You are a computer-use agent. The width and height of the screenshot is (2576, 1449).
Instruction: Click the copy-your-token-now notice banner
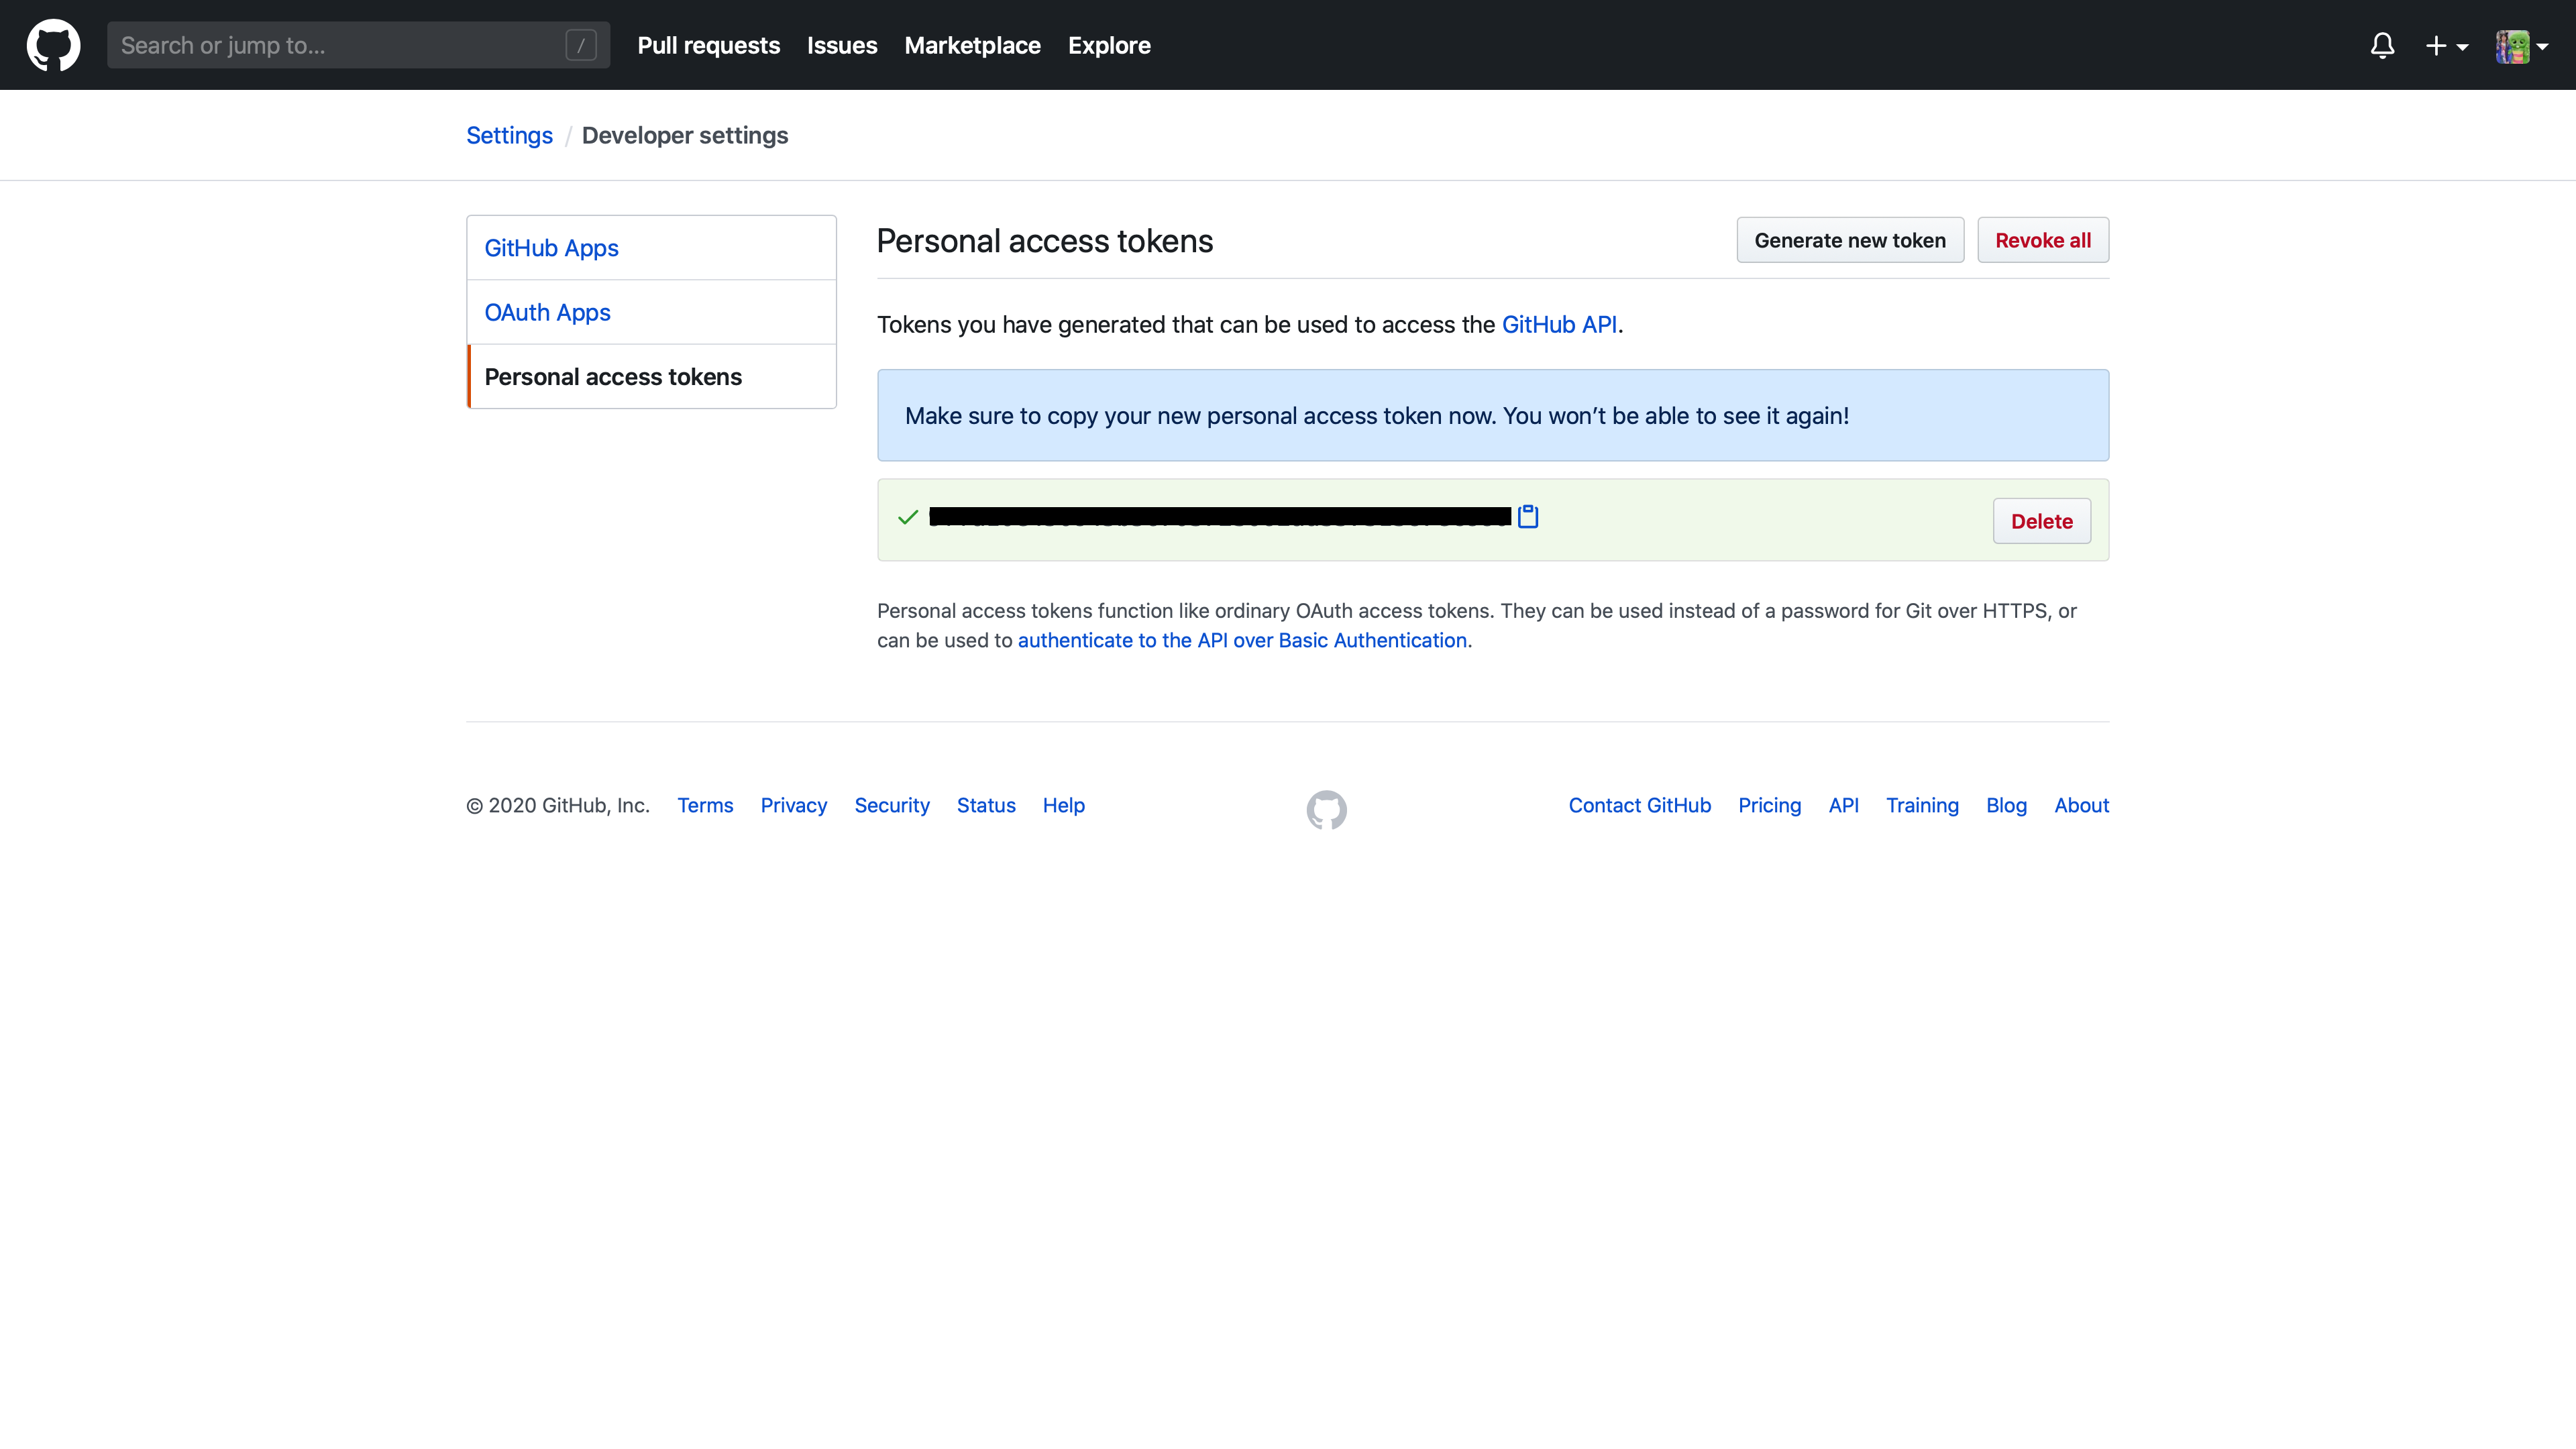(1493, 415)
